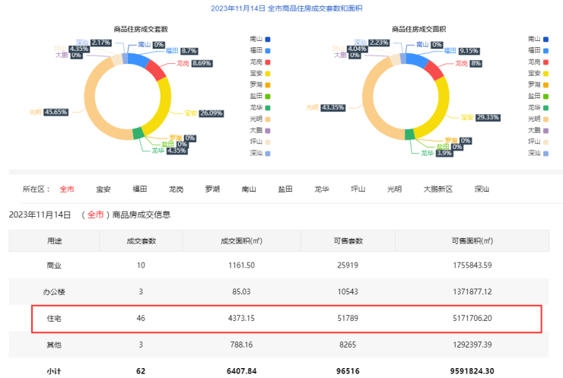
Task: Click the 可售套数 column header
Action: pos(348,241)
